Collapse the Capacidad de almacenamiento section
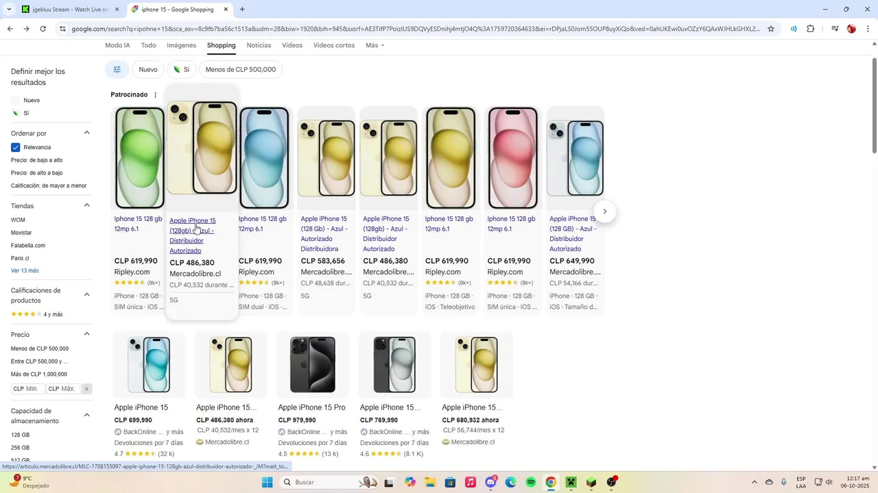Viewport: 878px width, 493px height. coord(87,415)
